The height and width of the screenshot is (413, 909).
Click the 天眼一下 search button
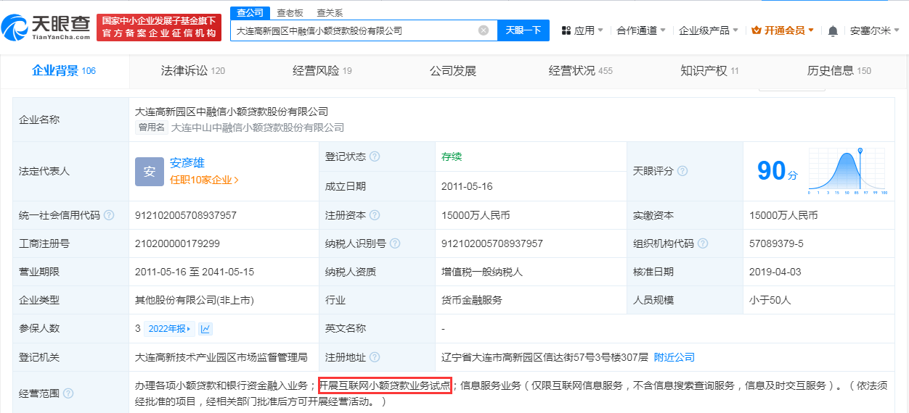tap(523, 30)
